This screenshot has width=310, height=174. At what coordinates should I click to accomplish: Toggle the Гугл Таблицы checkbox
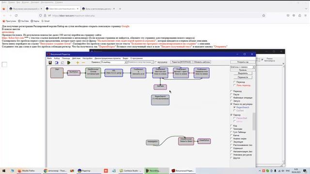232,132
